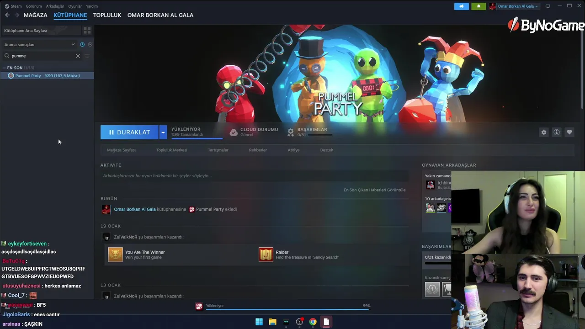Clear the 'pumme' search text
585x329 pixels.
click(x=78, y=56)
